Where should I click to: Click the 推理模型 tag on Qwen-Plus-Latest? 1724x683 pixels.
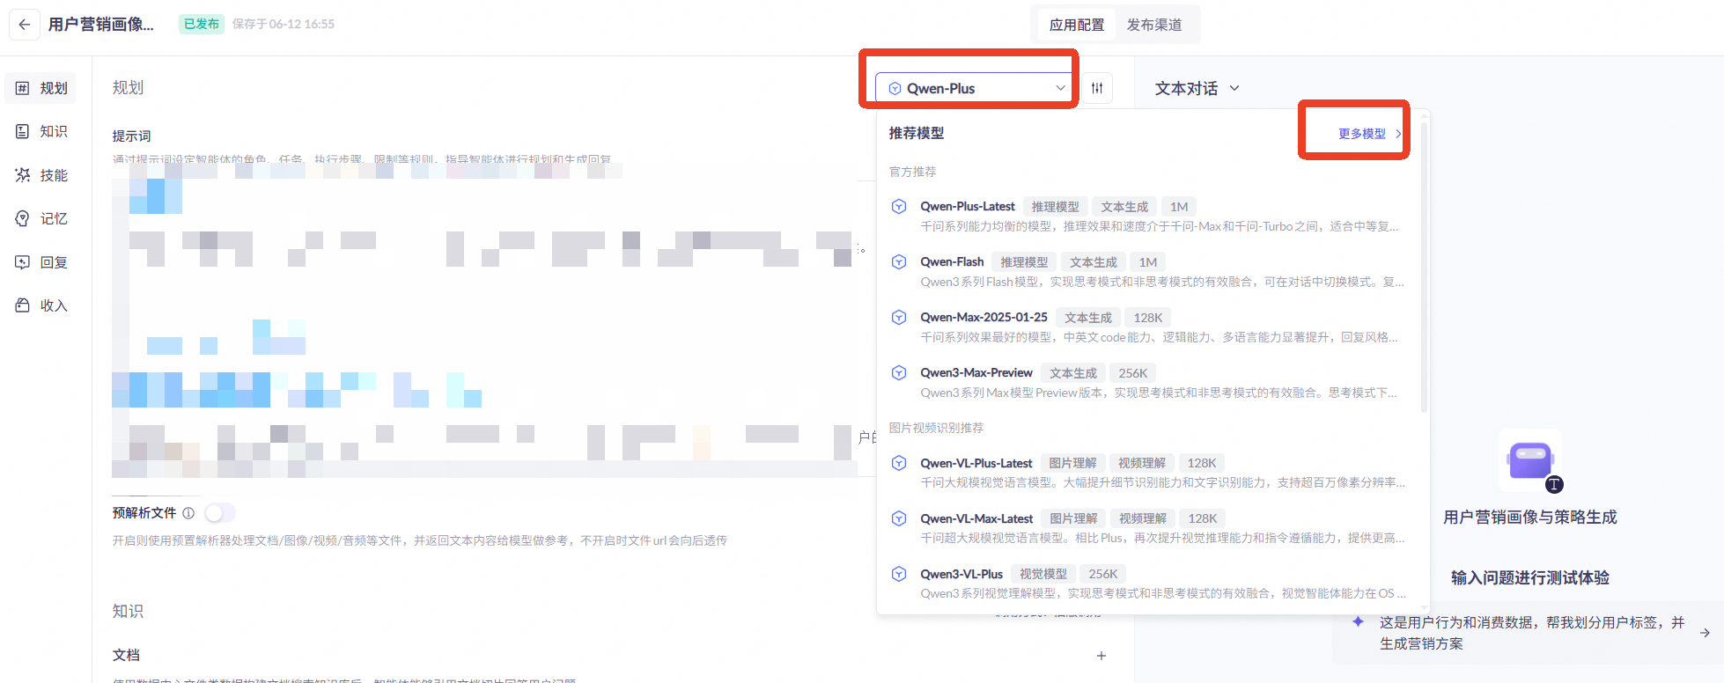tap(1055, 207)
